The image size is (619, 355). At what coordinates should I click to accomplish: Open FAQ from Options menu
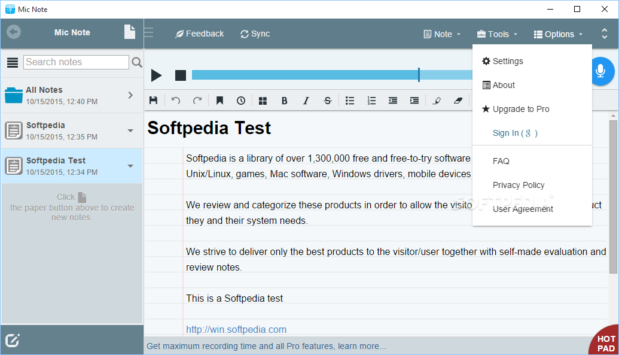(x=532, y=161)
